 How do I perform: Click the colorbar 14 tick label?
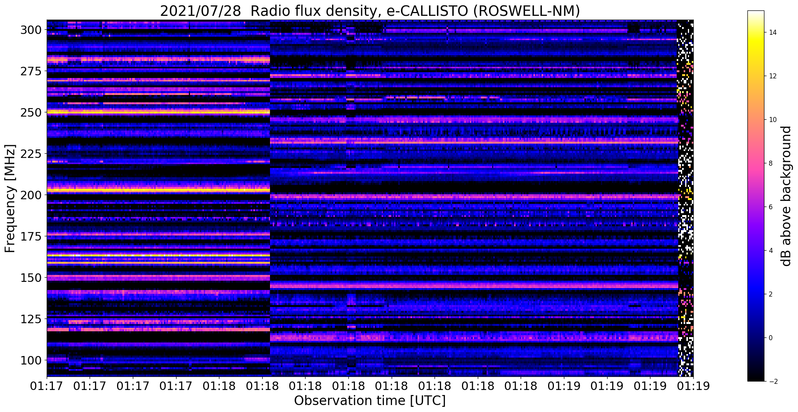click(773, 32)
